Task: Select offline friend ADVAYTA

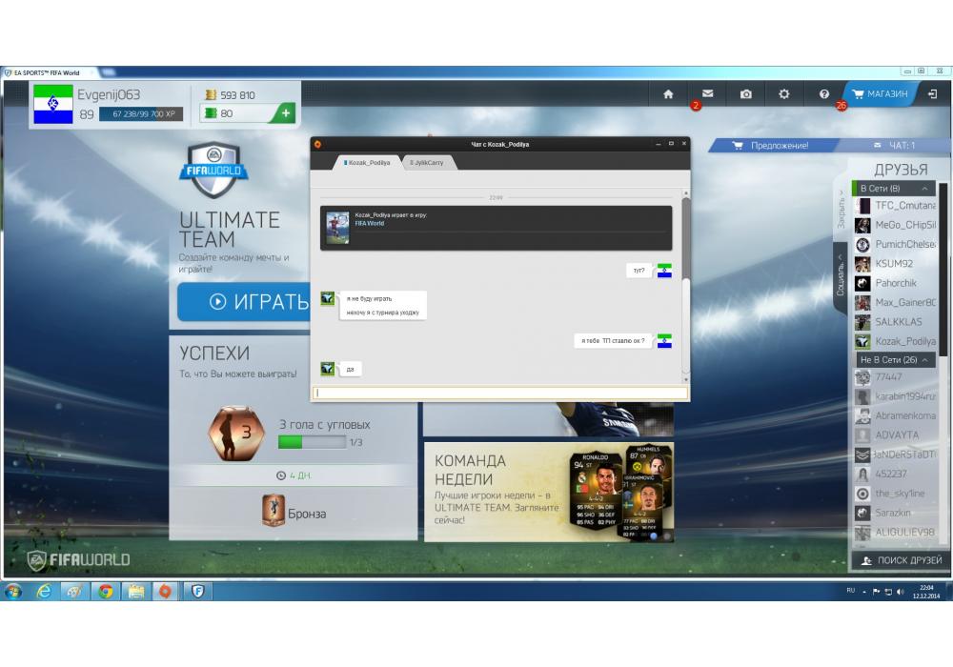Action: [x=895, y=435]
